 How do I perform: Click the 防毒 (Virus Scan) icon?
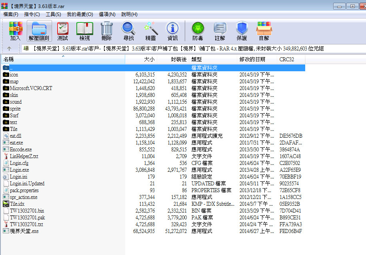coord(198,31)
